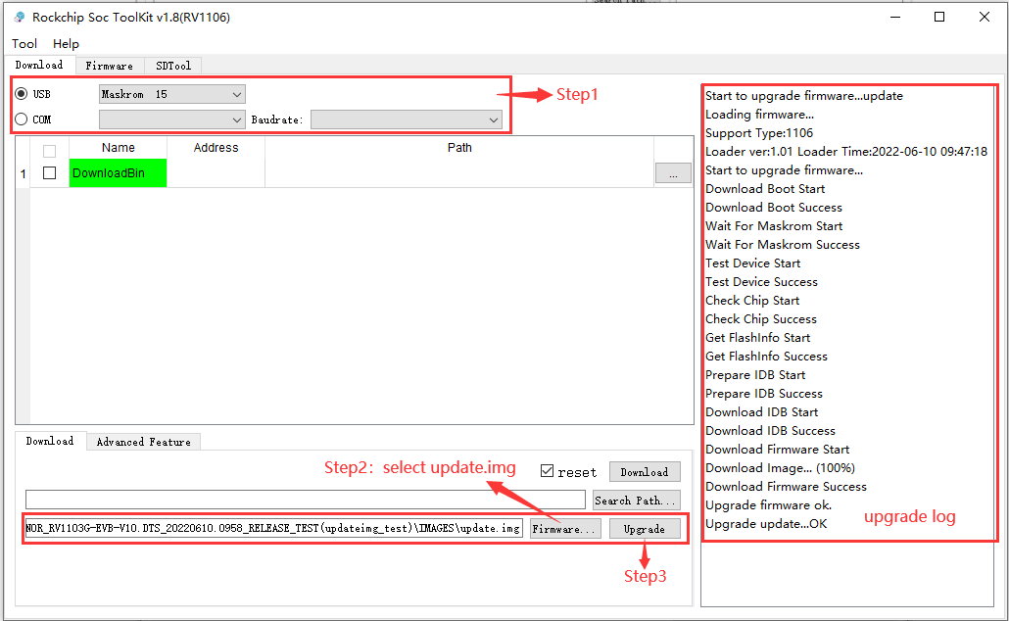
Task: Select the USB radio button
Action: 22,94
